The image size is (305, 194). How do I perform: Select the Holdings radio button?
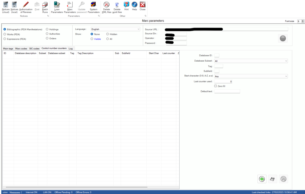pyautogui.click(x=47, y=29)
